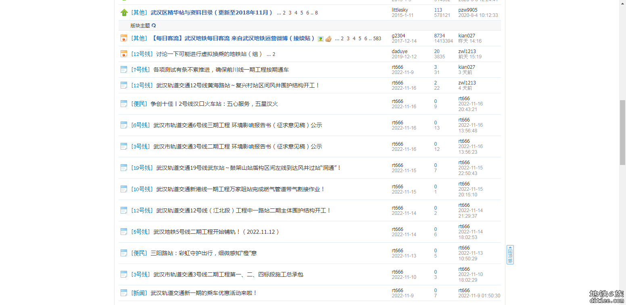Click last post time 2022-11-15 22:50:43
This screenshot has height=305, width=626.
tap(470, 171)
